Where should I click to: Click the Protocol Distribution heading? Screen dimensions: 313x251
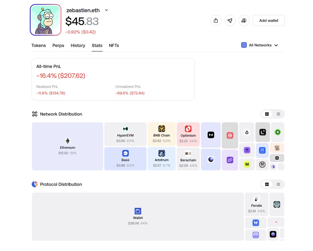coord(61,184)
